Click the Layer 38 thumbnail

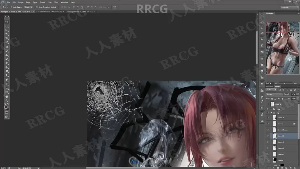275,136
